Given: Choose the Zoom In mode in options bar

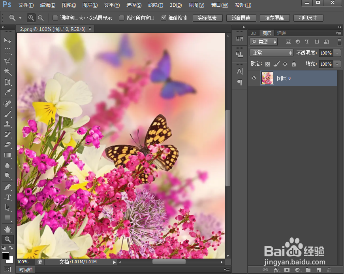Looking at the screenshot, I should coord(31,18).
